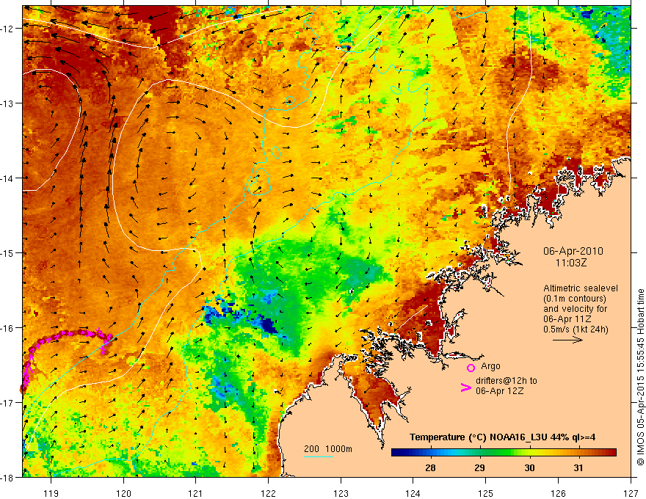This screenshot has height=499, width=646.
Task: Click longitude axis label 126
Action: (558, 493)
